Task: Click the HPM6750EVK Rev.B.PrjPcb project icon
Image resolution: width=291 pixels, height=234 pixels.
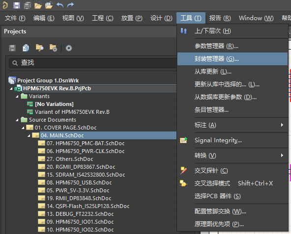Action: [18, 89]
